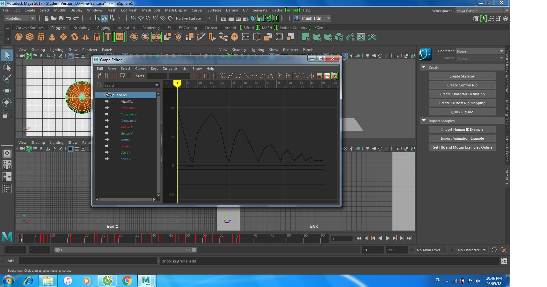Switch to the Sculpting shelf tab
547x287 pixels.
(82, 28)
